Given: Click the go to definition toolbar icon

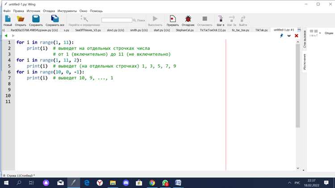Looking at the screenshot, I should click(84, 19).
